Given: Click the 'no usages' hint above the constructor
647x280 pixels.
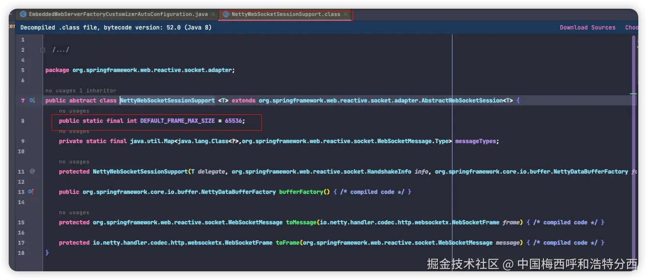Looking at the screenshot, I should (74, 162).
